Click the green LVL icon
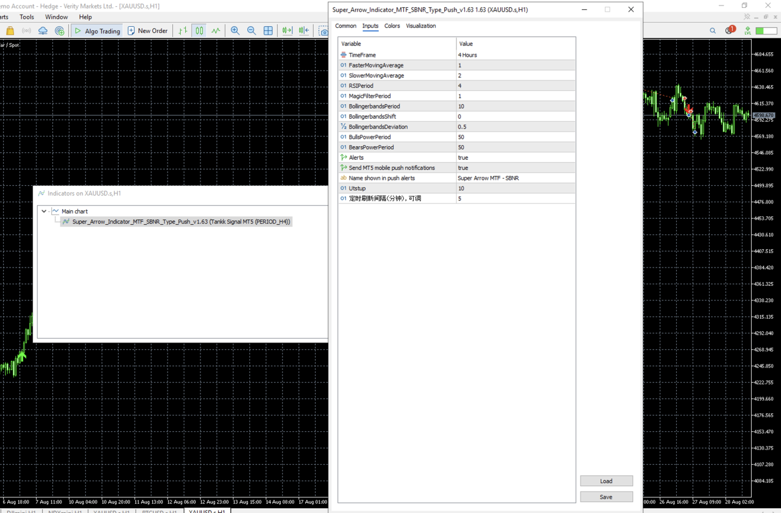The height and width of the screenshot is (513, 781). [747, 30]
